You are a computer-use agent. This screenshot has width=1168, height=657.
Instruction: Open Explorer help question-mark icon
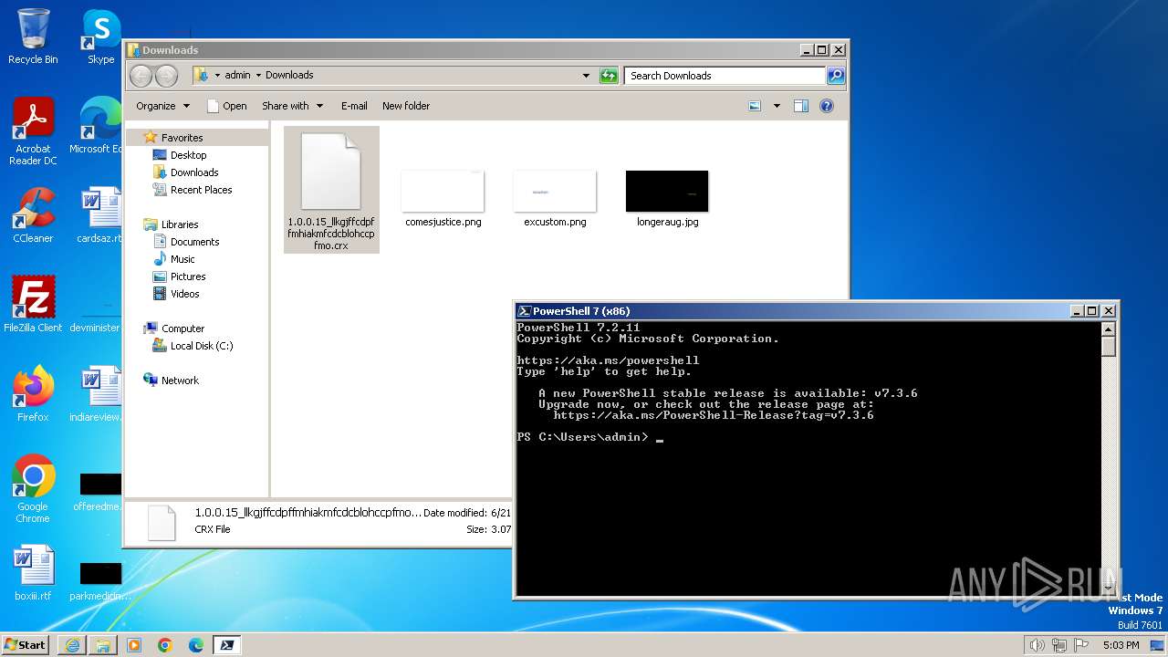pos(827,106)
